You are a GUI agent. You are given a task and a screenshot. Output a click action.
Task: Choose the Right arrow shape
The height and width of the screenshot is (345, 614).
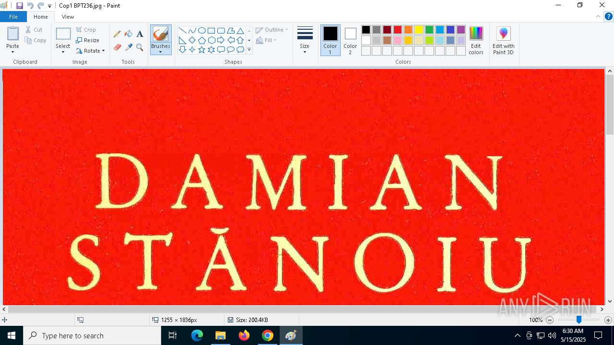tap(221, 40)
